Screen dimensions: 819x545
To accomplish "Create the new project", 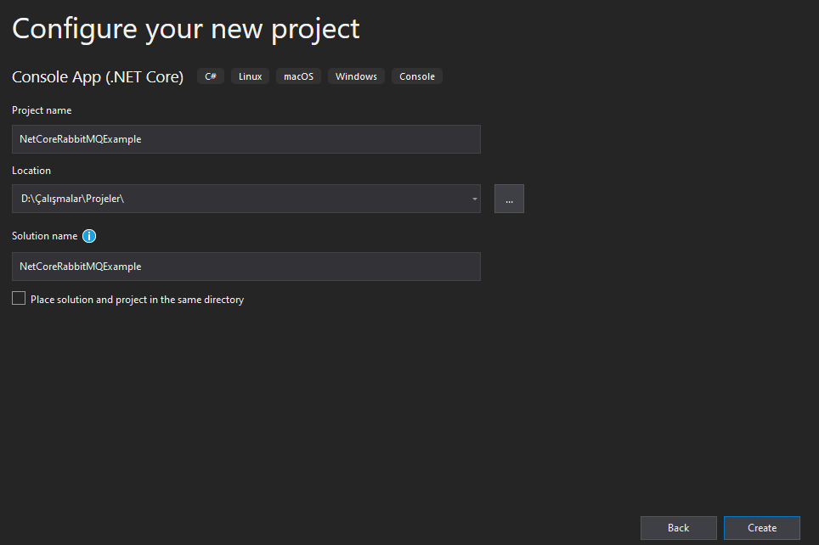I will [x=761, y=528].
